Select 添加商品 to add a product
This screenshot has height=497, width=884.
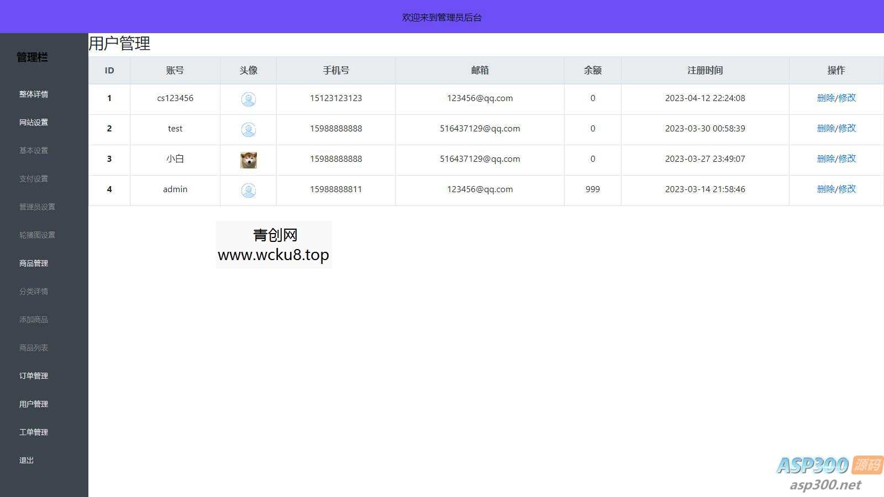[x=33, y=319]
